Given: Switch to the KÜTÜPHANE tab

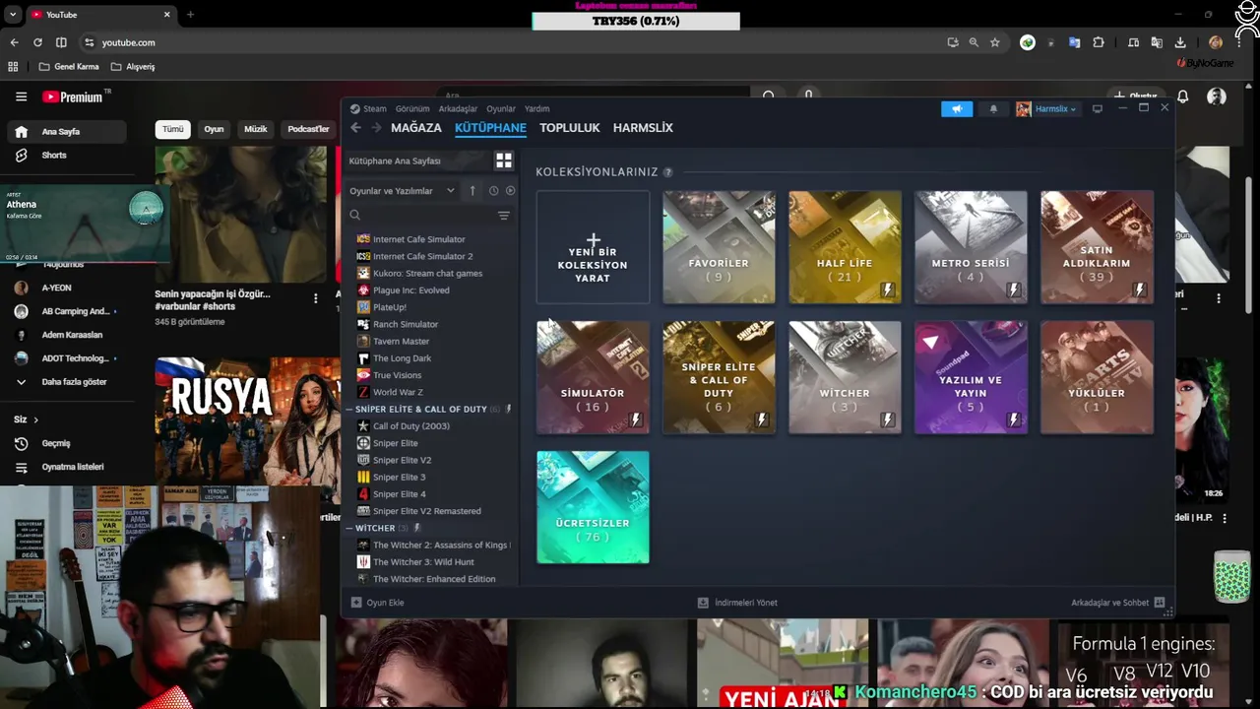Looking at the screenshot, I should coord(490,128).
